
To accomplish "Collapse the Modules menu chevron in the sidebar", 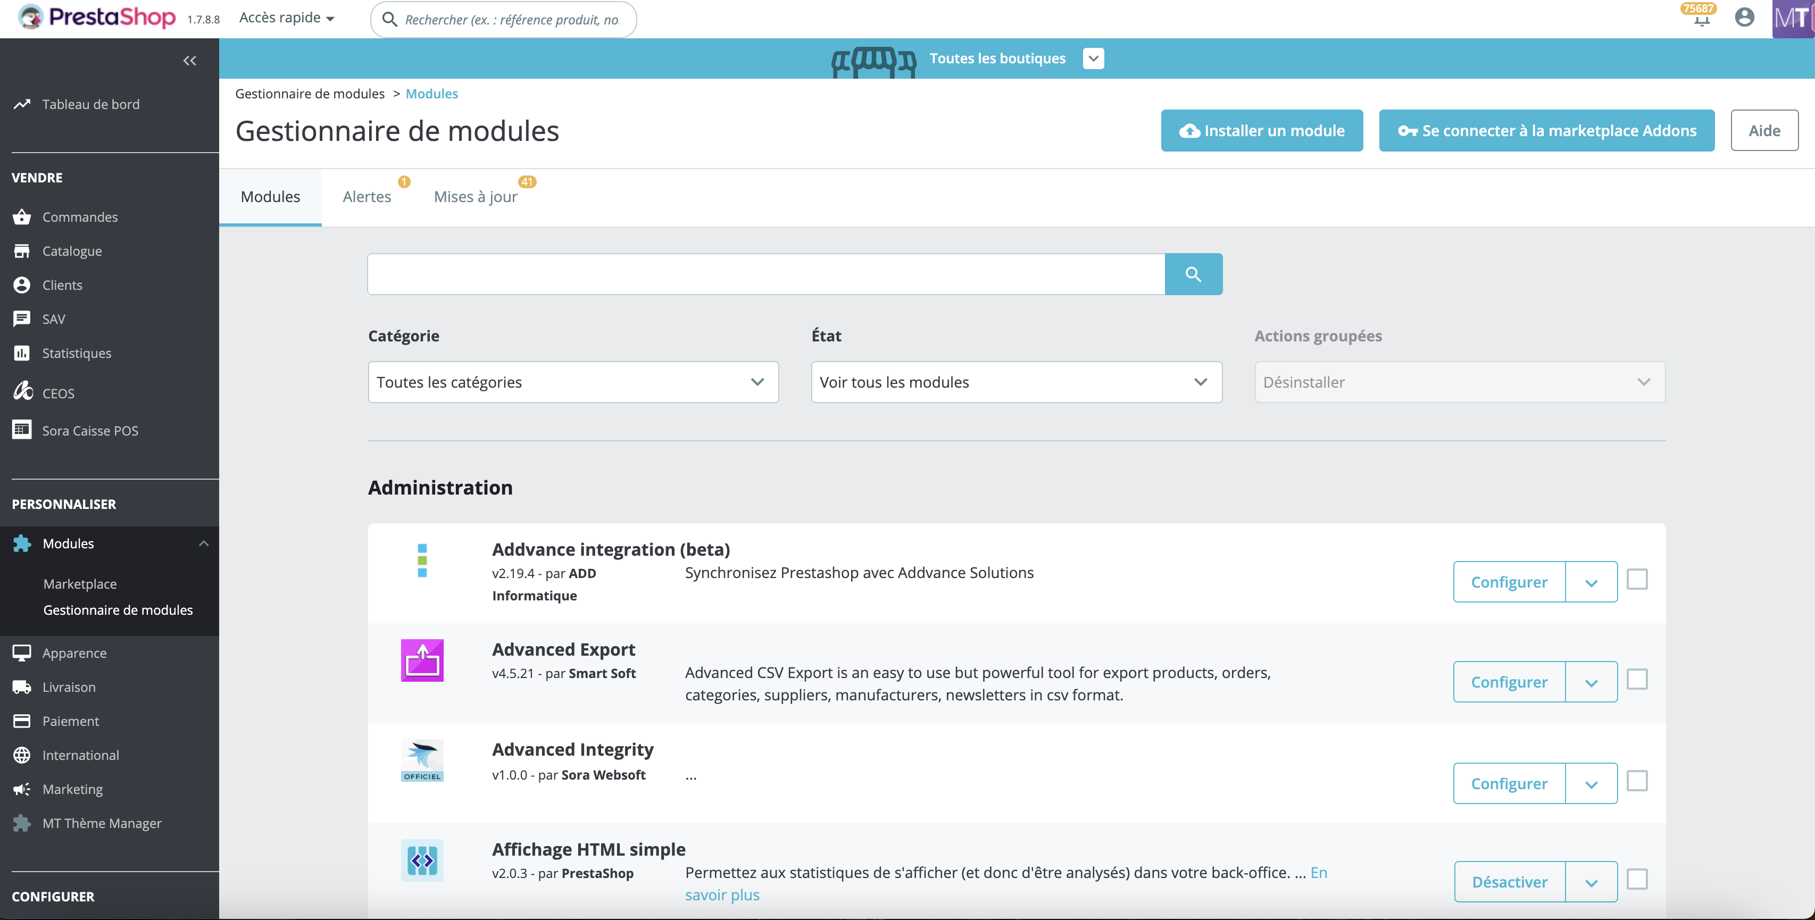I will [204, 543].
